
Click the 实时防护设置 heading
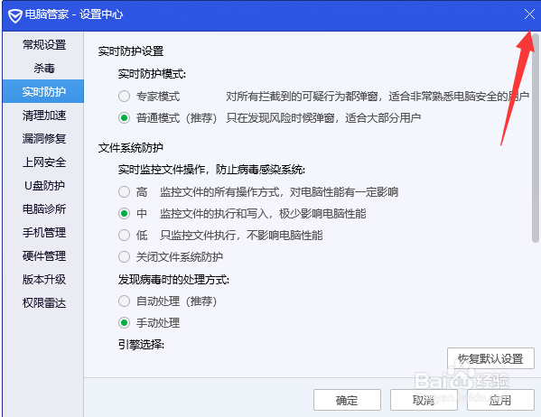pos(131,51)
